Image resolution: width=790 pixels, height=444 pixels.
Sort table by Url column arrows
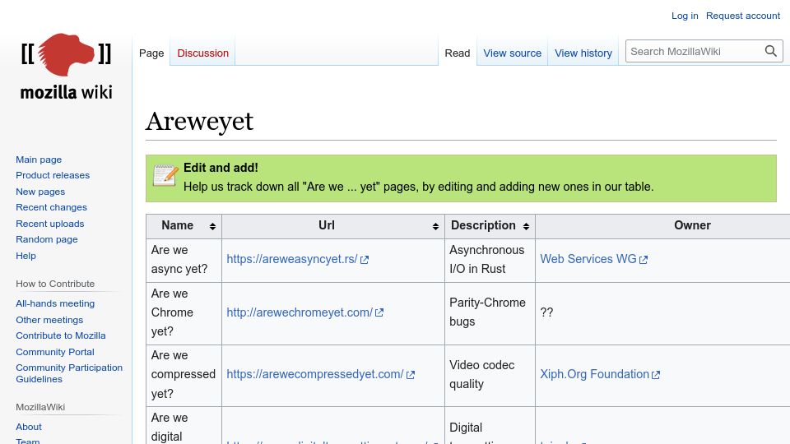(x=435, y=227)
